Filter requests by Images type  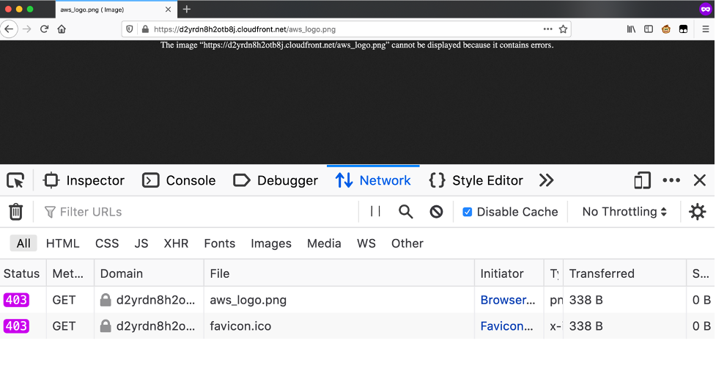pos(271,243)
